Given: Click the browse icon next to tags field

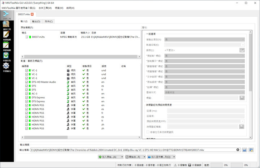Looking at the screenshot, I should [242, 98].
